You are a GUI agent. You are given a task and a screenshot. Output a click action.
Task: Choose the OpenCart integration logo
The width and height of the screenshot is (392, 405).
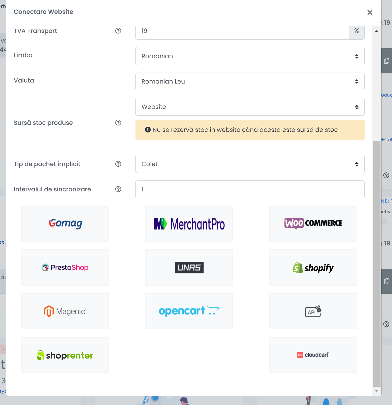point(189,311)
